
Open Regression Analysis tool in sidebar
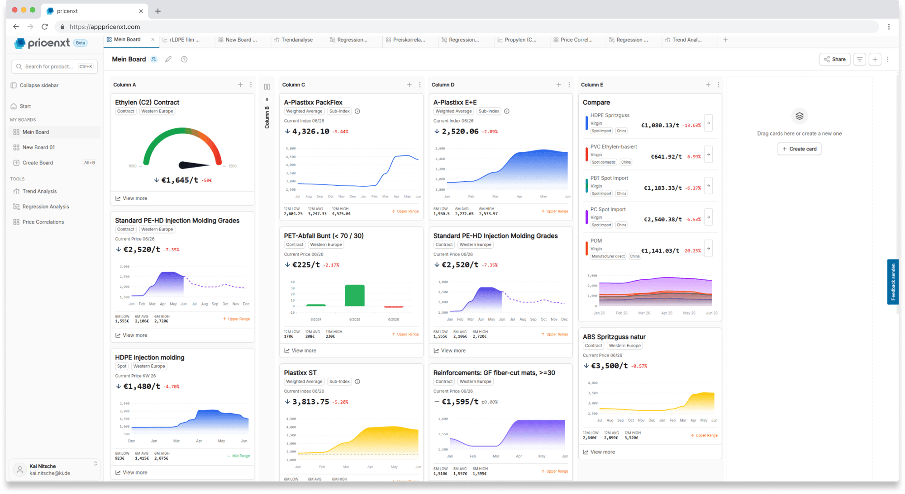coord(46,207)
